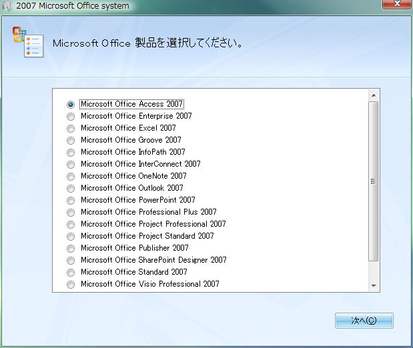Viewport: 413px width, 348px height.
Task: Click the setup icon in the title bar
Action: tap(7, 6)
